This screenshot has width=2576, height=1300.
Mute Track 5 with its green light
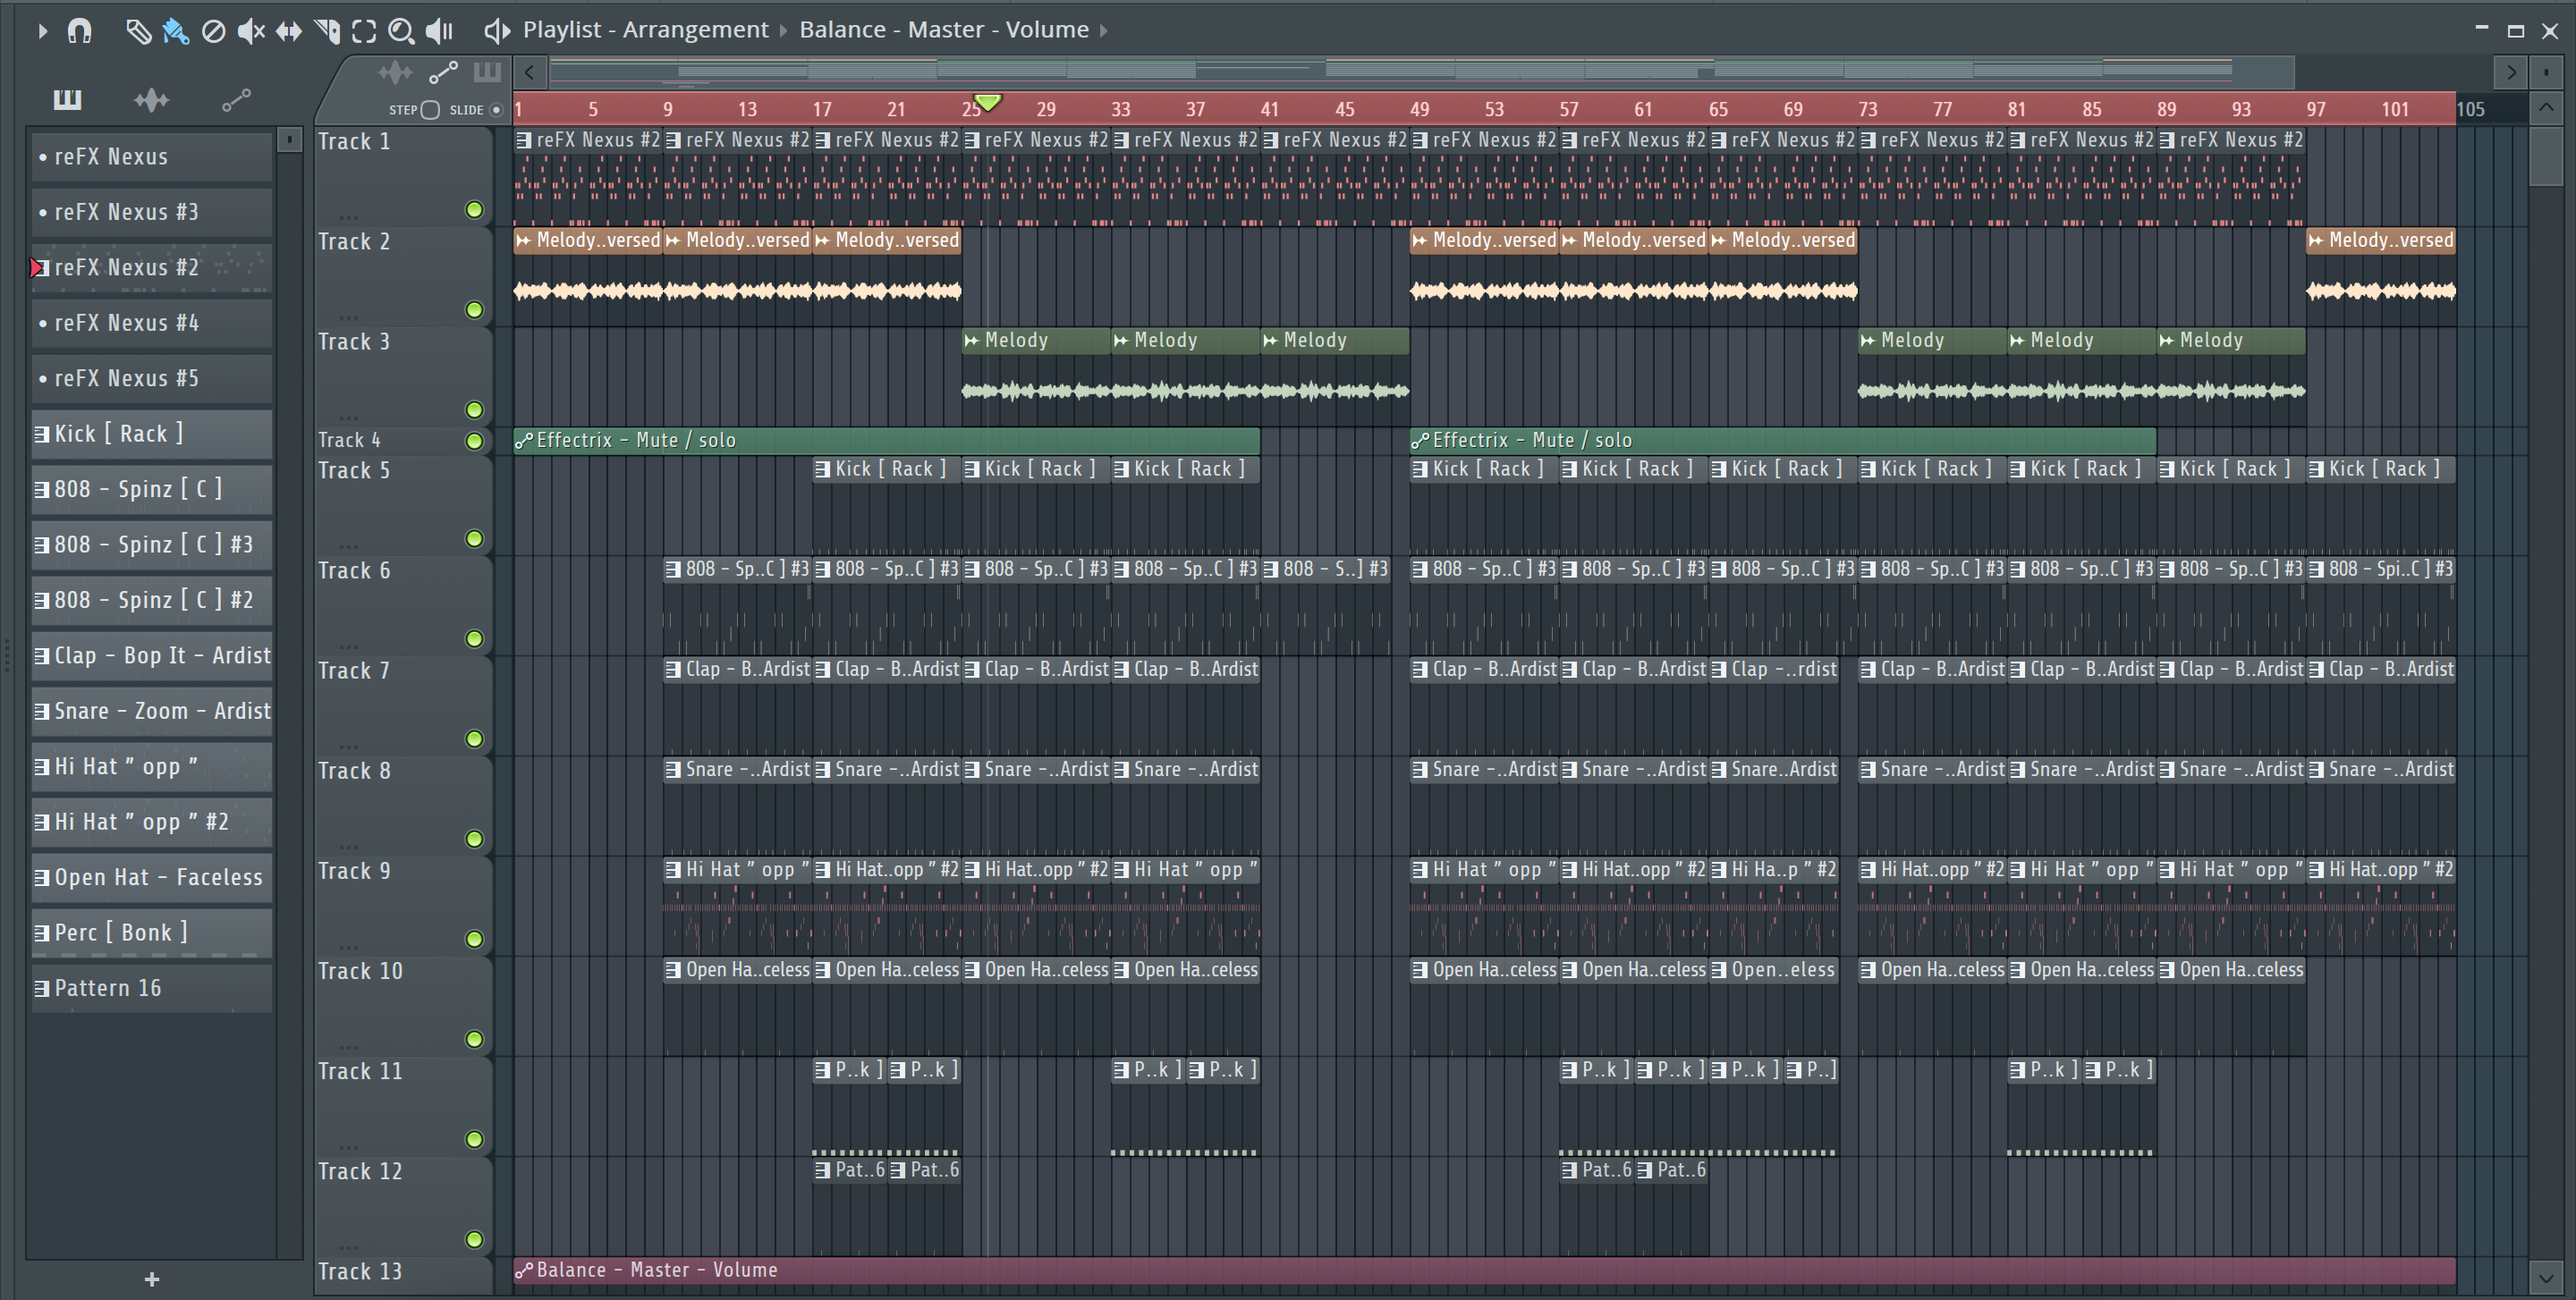[474, 538]
